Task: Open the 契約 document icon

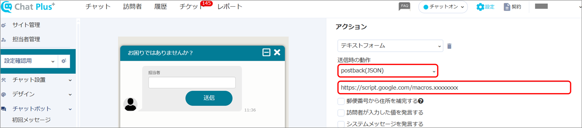Action: (x=512, y=7)
